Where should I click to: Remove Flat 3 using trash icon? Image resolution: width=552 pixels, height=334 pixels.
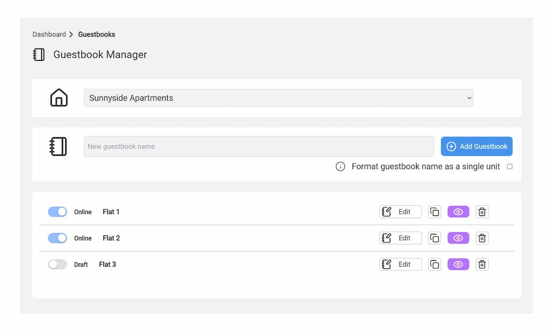point(482,265)
